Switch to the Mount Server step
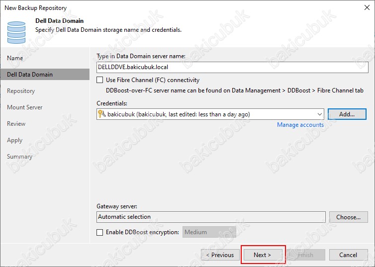Viewport: 375px width, 267px height. click(x=25, y=107)
